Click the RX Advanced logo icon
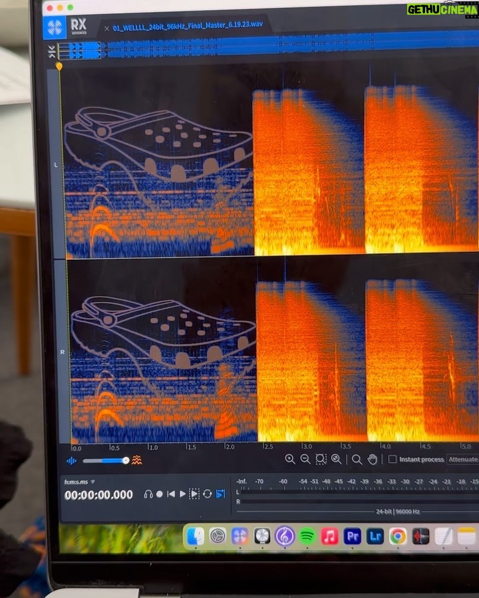This screenshot has height=598, width=479. coord(55,27)
